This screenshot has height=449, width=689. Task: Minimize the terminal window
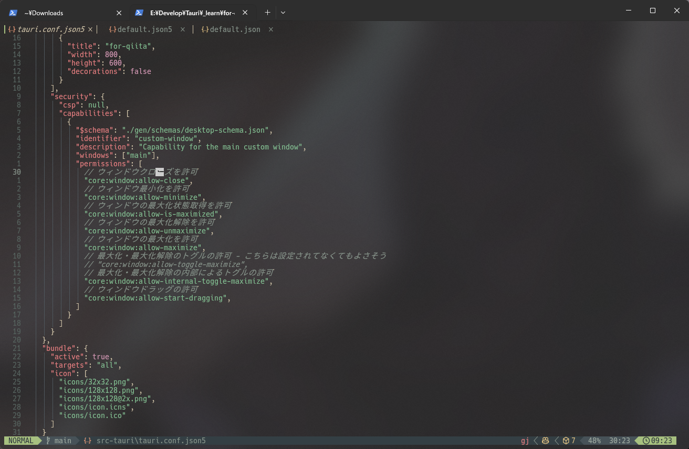629,10
